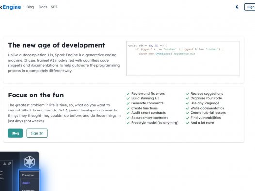Screen dimensions: 255x191
Task: Click checkmark beside Secure smart contracts
Action: (x=128, y=118)
